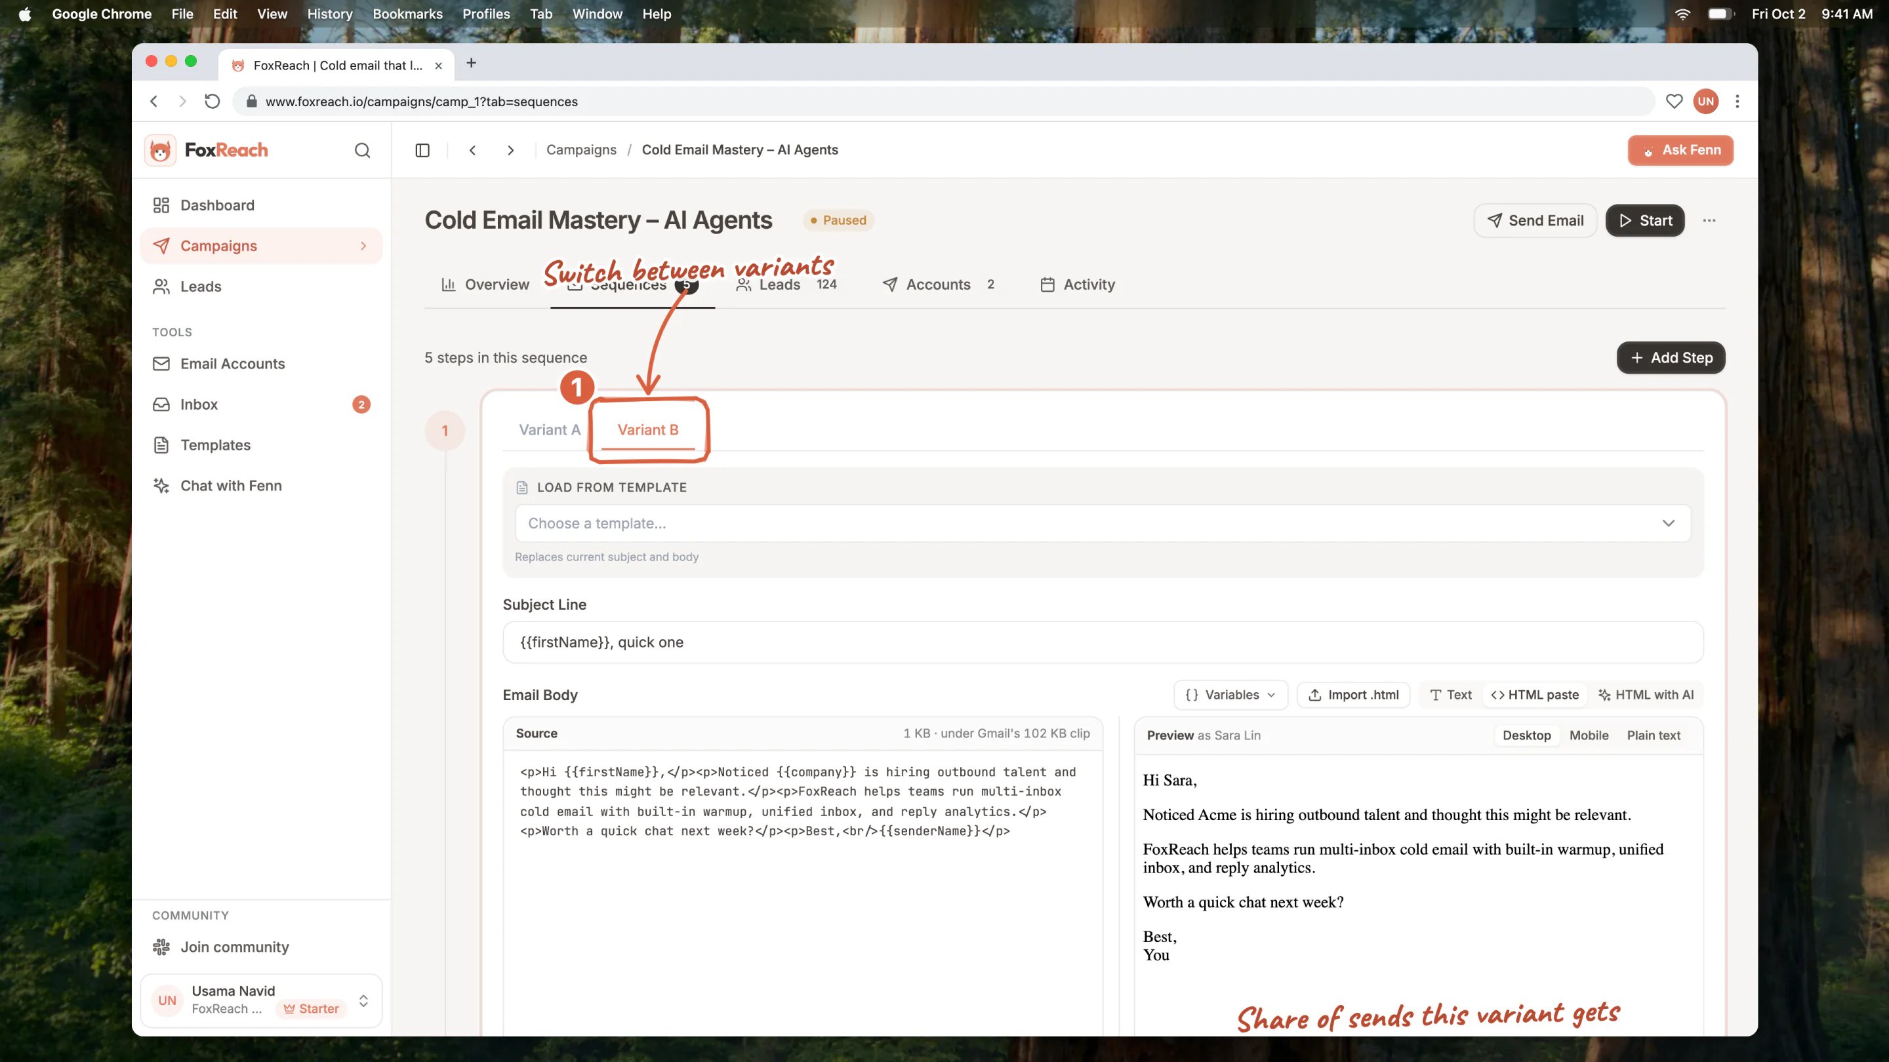Screen dimensions: 1889x1062
Task: Open Email Accounts in Tools
Action: coord(261,364)
